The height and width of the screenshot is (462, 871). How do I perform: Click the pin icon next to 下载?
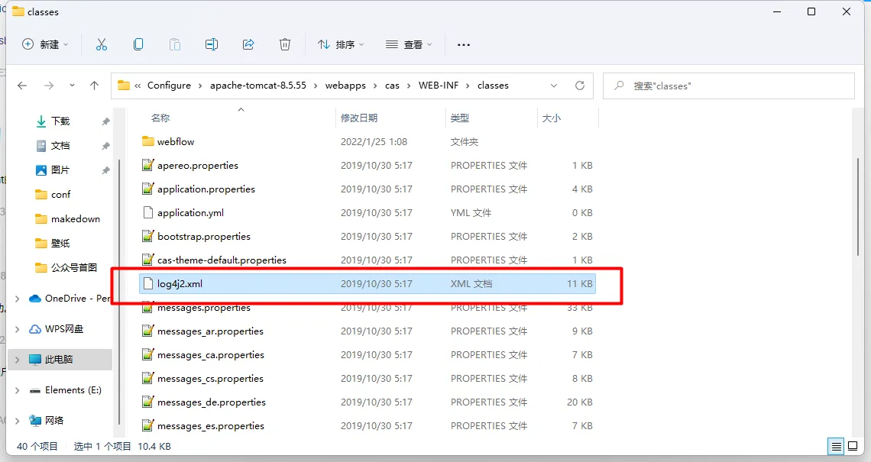point(105,121)
